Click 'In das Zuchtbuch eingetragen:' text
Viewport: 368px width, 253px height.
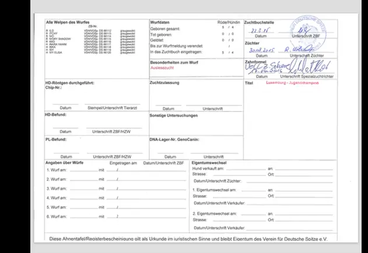click(x=176, y=52)
